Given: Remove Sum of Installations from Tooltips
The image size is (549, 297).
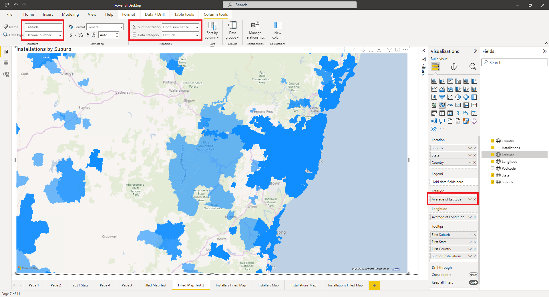Looking at the screenshot, I should 475,256.
